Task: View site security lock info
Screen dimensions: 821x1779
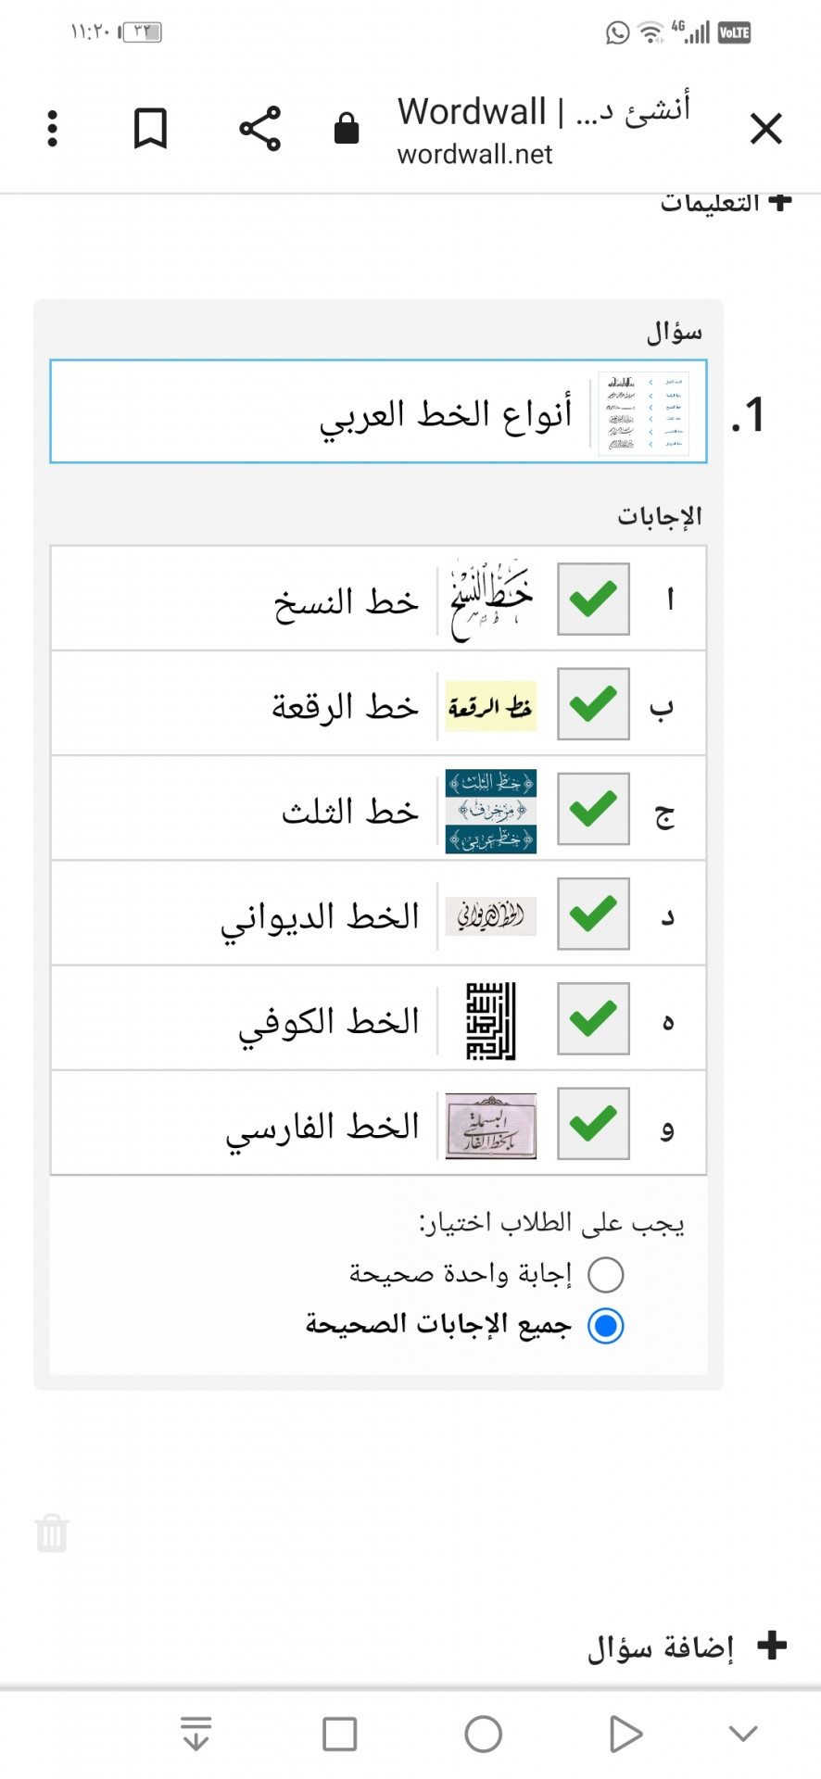Action: tap(347, 129)
